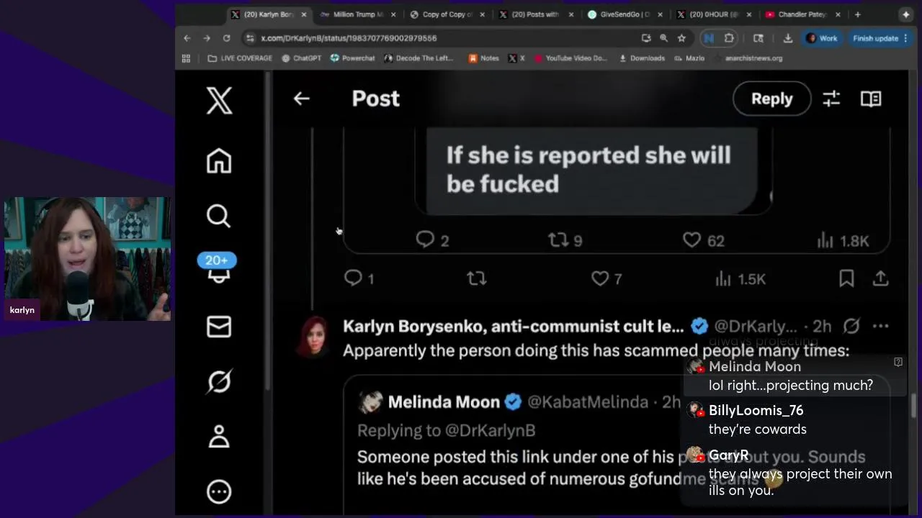Switch to the Copy of Copy browser tab
The height and width of the screenshot is (518, 922).
447,14
